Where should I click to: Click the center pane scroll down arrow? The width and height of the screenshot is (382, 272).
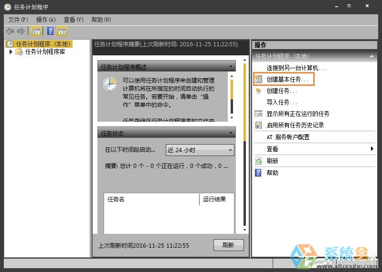(x=244, y=230)
